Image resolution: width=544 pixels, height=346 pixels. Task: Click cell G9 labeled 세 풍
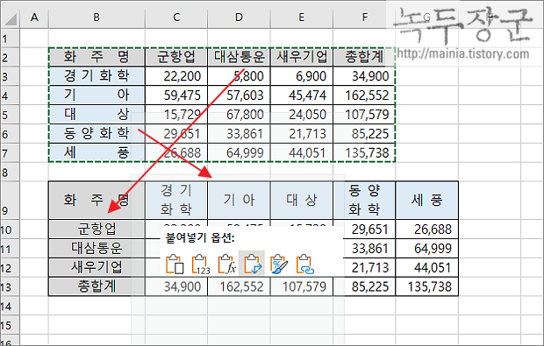pyautogui.click(x=426, y=201)
